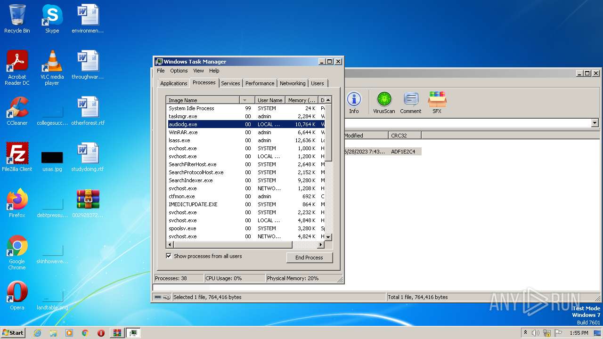Click the SFX toolbar icon

coord(437,103)
